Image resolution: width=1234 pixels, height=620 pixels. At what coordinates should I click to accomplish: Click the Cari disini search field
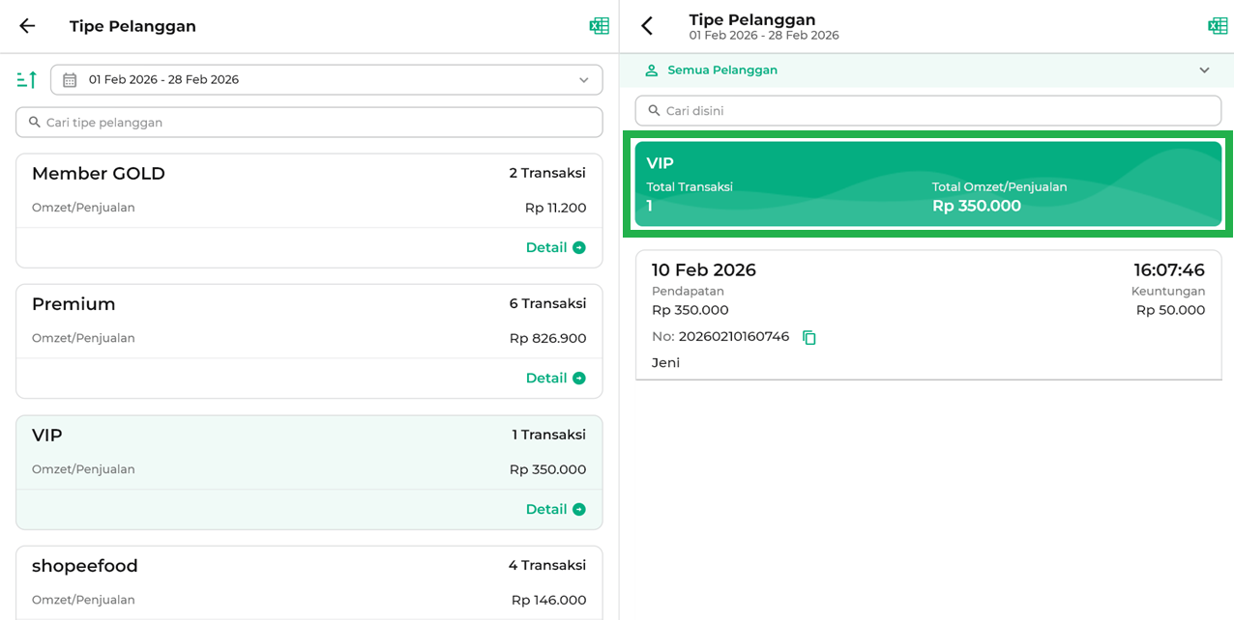(x=928, y=111)
